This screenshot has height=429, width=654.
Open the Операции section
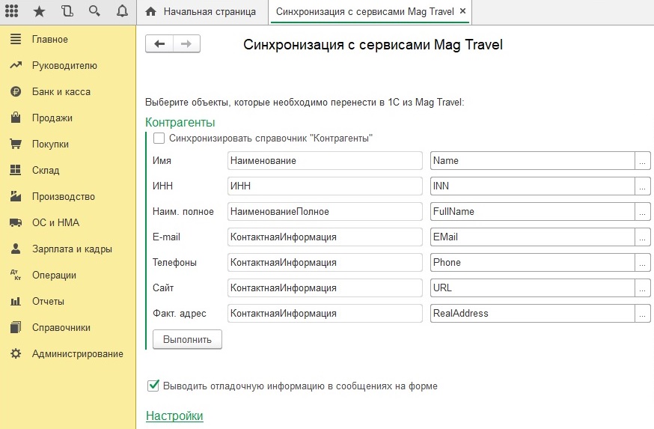pyautogui.click(x=54, y=275)
